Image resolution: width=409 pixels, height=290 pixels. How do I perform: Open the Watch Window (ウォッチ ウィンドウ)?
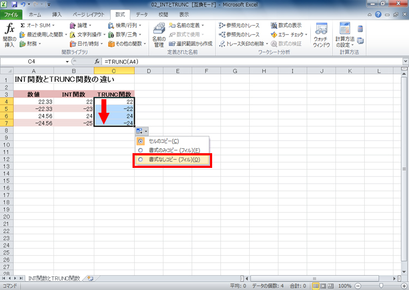(x=321, y=35)
